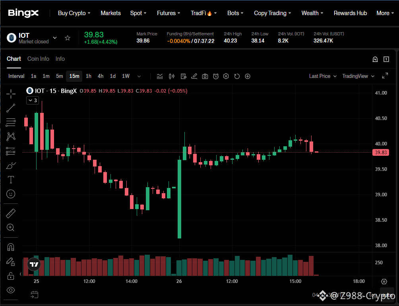Select the trend line drawing tool
399x306 pixels.
click(x=11, y=108)
